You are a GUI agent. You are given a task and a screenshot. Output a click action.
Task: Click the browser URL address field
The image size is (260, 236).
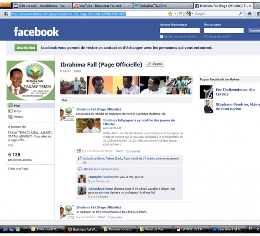coord(88,14)
